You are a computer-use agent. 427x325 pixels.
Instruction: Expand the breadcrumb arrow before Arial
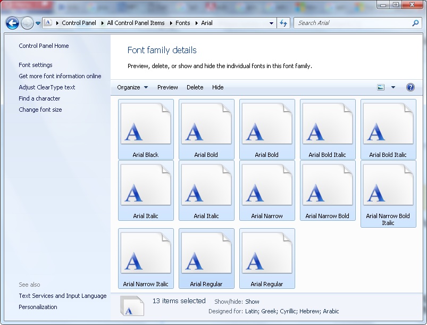tap(197, 23)
